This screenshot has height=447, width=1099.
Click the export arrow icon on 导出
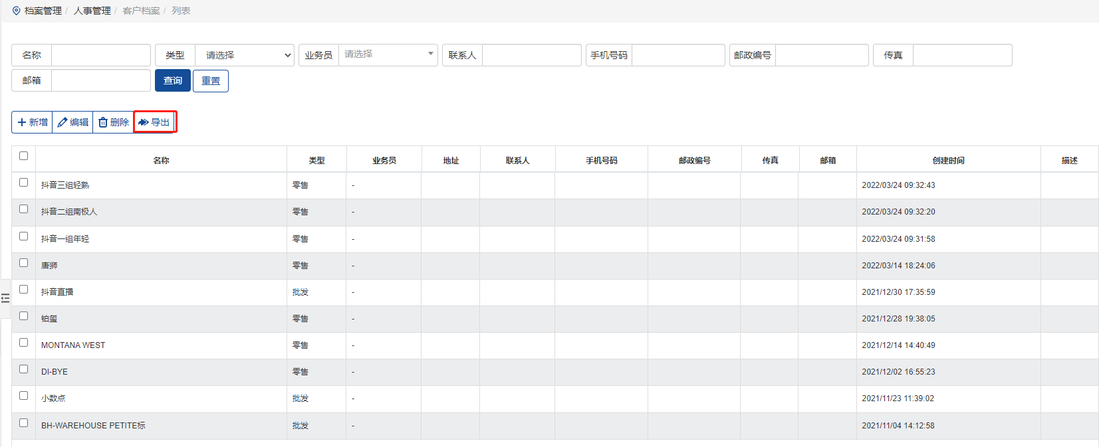click(x=143, y=122)
